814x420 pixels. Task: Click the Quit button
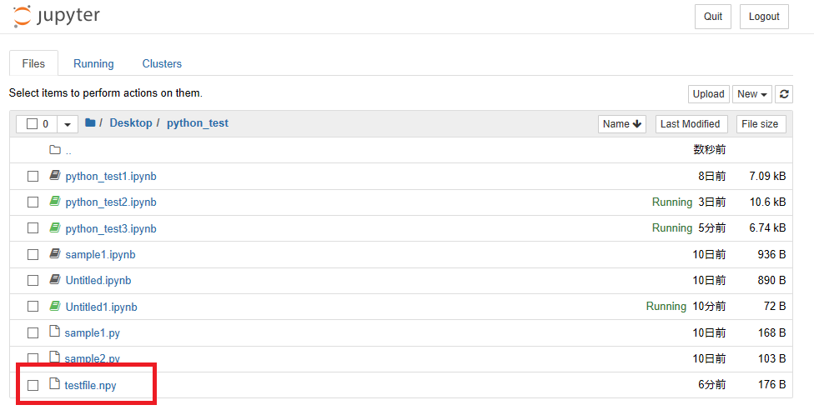tap(713, 17)
